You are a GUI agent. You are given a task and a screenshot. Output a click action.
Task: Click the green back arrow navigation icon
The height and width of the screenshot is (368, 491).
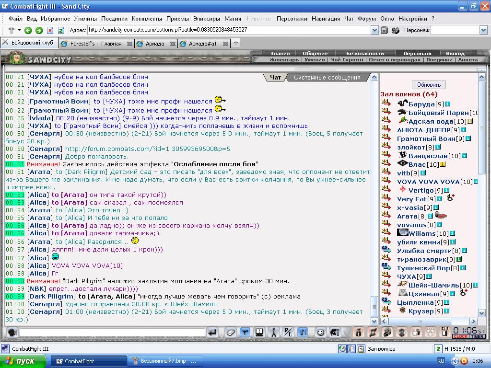click(x=28, y=30)
